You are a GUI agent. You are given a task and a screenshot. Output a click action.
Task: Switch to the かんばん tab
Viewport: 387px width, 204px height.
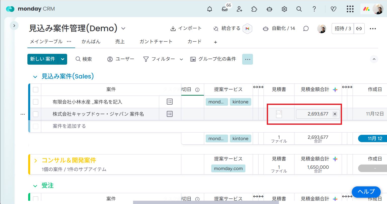[x=91, y=42]
